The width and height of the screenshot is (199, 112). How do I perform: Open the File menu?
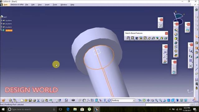coord(27,5)
